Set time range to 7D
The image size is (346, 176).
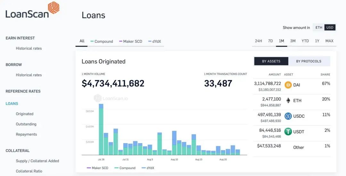click(270, 41)
